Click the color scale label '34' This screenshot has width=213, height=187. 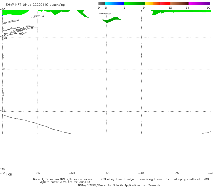[x=144, y=7]
